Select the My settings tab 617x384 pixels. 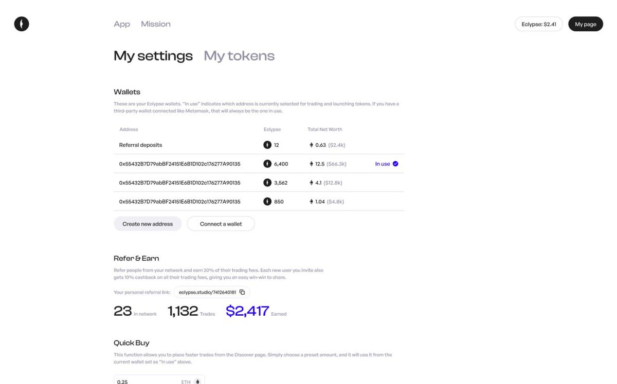153,55
